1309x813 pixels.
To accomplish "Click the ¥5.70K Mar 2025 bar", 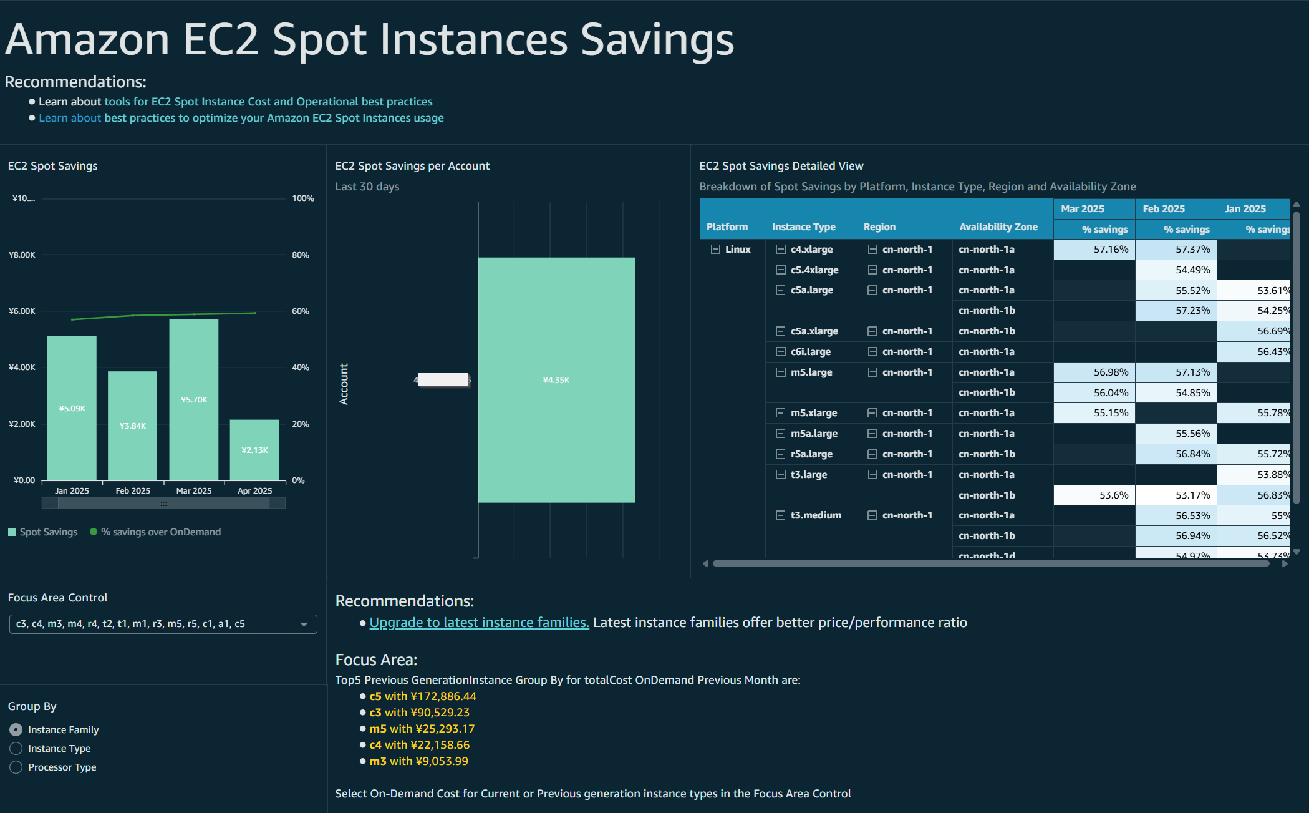I will point(194,399).
